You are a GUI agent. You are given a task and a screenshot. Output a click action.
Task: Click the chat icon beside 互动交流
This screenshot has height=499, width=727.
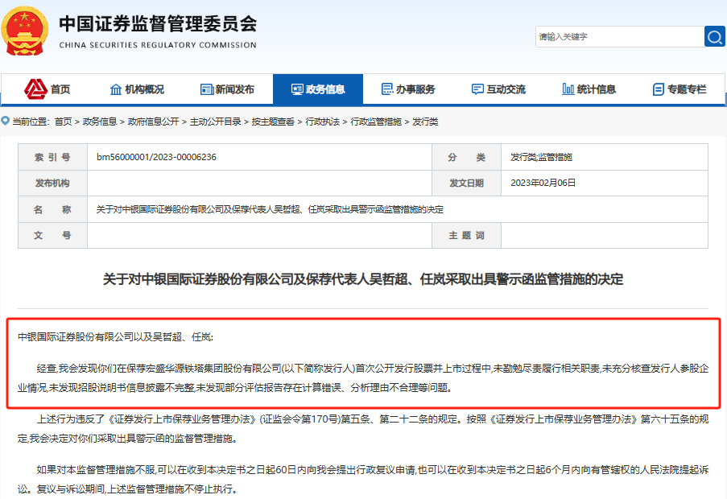(x=477, y=89)
